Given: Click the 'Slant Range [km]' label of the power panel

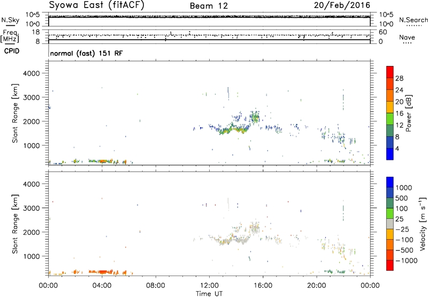Looking at the screenshot, I should click(x=15, y=113).
